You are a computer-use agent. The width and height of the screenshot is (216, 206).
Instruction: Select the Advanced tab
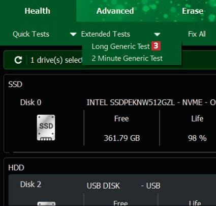[x=115, y=11]
